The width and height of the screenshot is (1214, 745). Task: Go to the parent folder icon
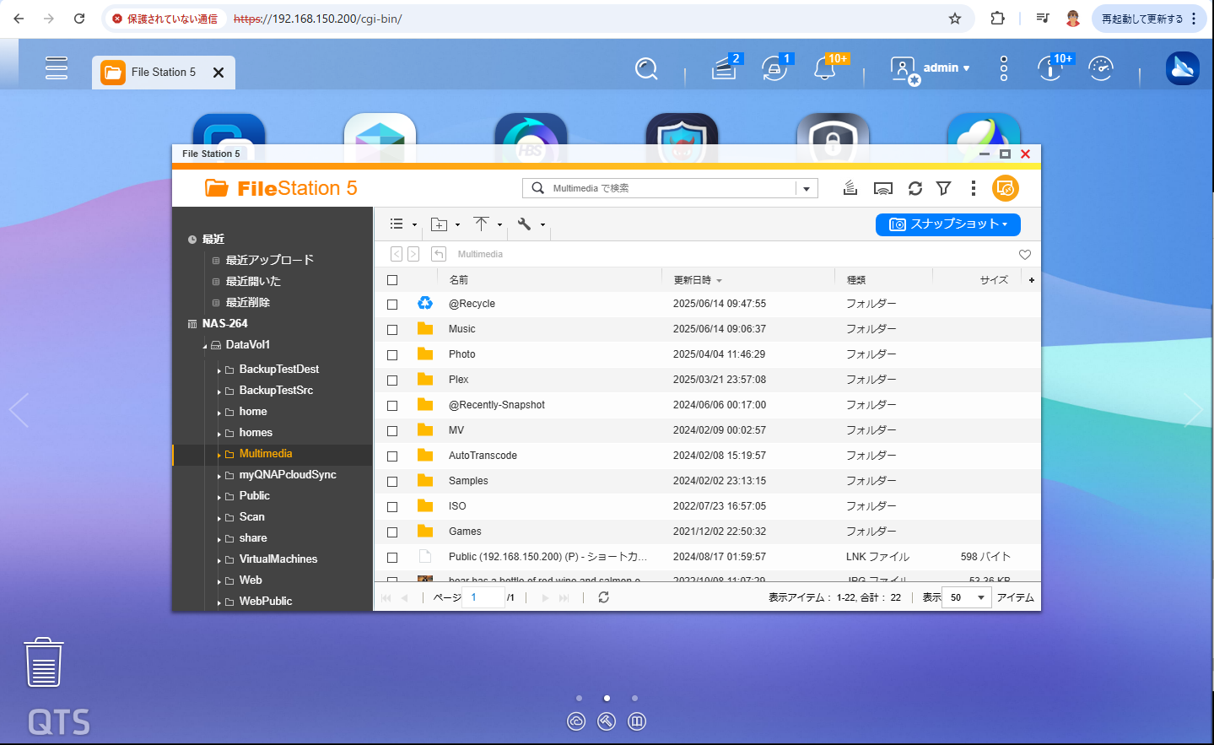click(439, 254)
